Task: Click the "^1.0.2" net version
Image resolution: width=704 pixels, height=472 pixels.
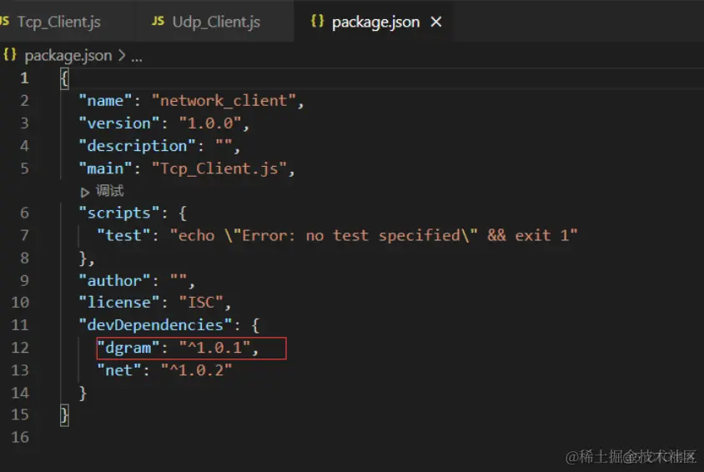Action: (x=197, y=370)
